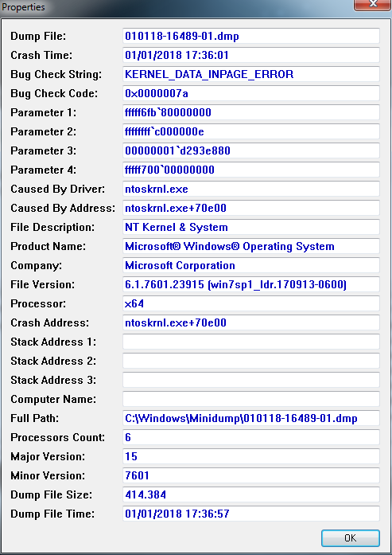Viewport: 392px width, 555px height.
Task: Click the Parameter 3 value field
Action: click(x=251, y=150)
